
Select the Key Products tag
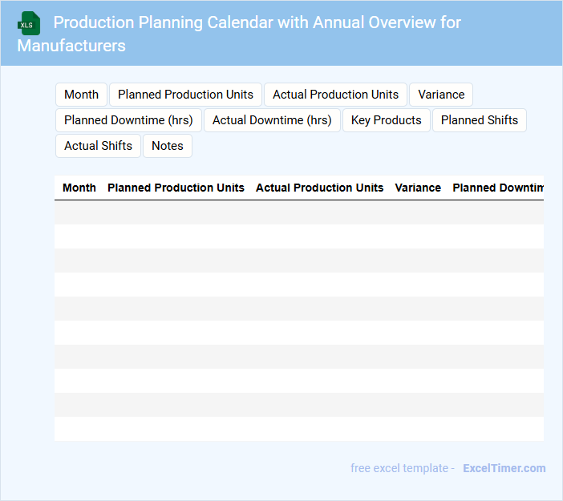[x=386, y=120]
